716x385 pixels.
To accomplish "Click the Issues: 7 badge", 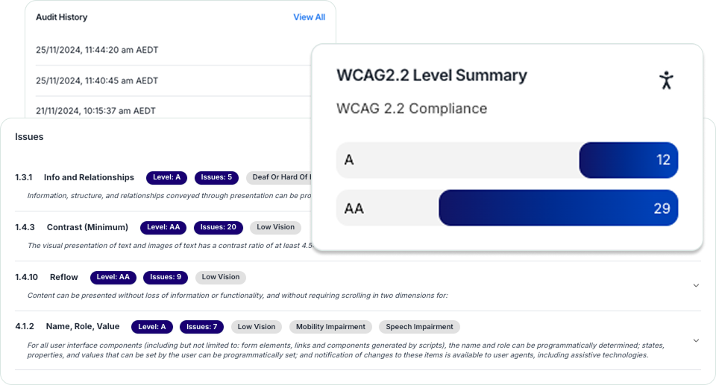I will pos(202,327).
